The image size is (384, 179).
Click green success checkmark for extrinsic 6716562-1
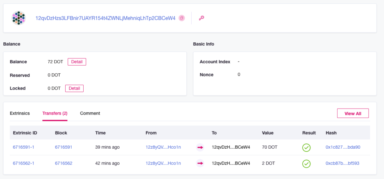point(306,164)
